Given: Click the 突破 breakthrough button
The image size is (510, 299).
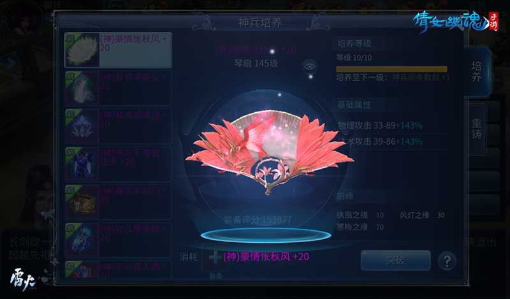Looking at the screenshot, I should point(395,260).
